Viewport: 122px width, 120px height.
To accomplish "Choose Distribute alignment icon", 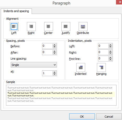I will tap(83, 27).
